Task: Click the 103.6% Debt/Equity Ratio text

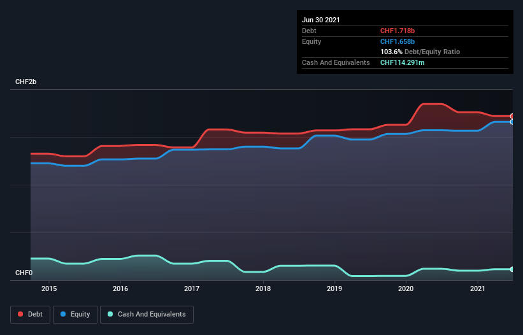Action: tap(420, 52)
